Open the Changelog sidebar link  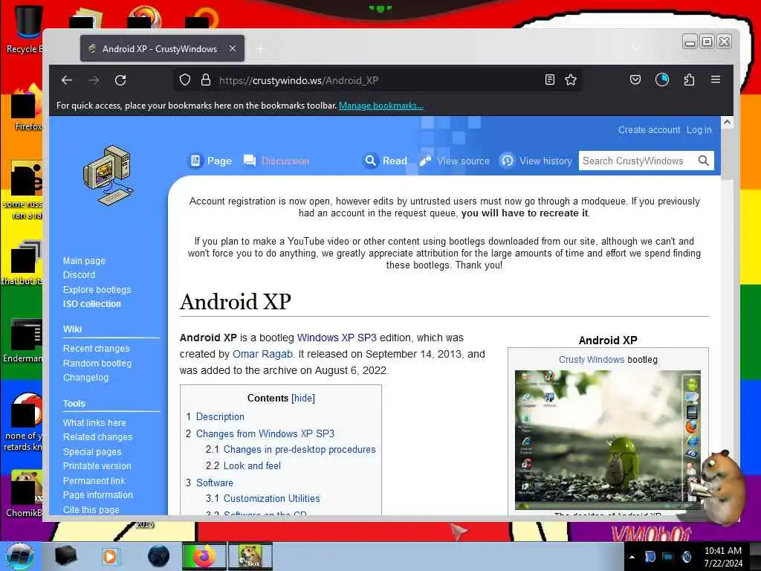(86, 377)
